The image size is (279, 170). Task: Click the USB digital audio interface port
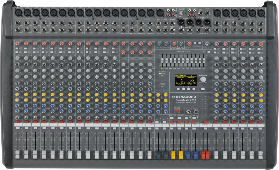[181, 13]
